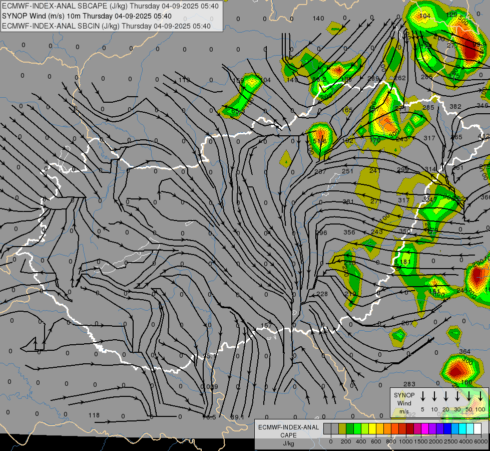Click the map value '299'
The image size is (490, 451).
click(403, 170)
